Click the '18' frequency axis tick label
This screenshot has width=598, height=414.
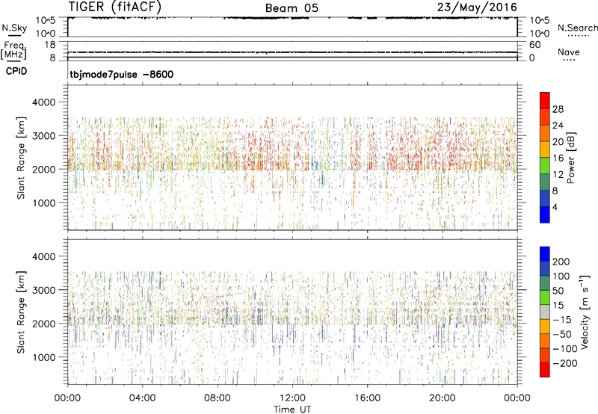tap(49, 45)
